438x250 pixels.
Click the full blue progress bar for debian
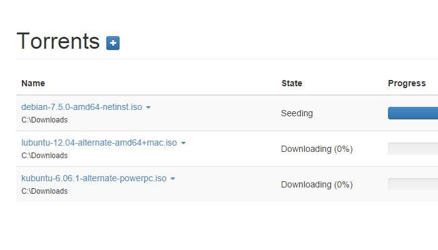pos(413,113)
